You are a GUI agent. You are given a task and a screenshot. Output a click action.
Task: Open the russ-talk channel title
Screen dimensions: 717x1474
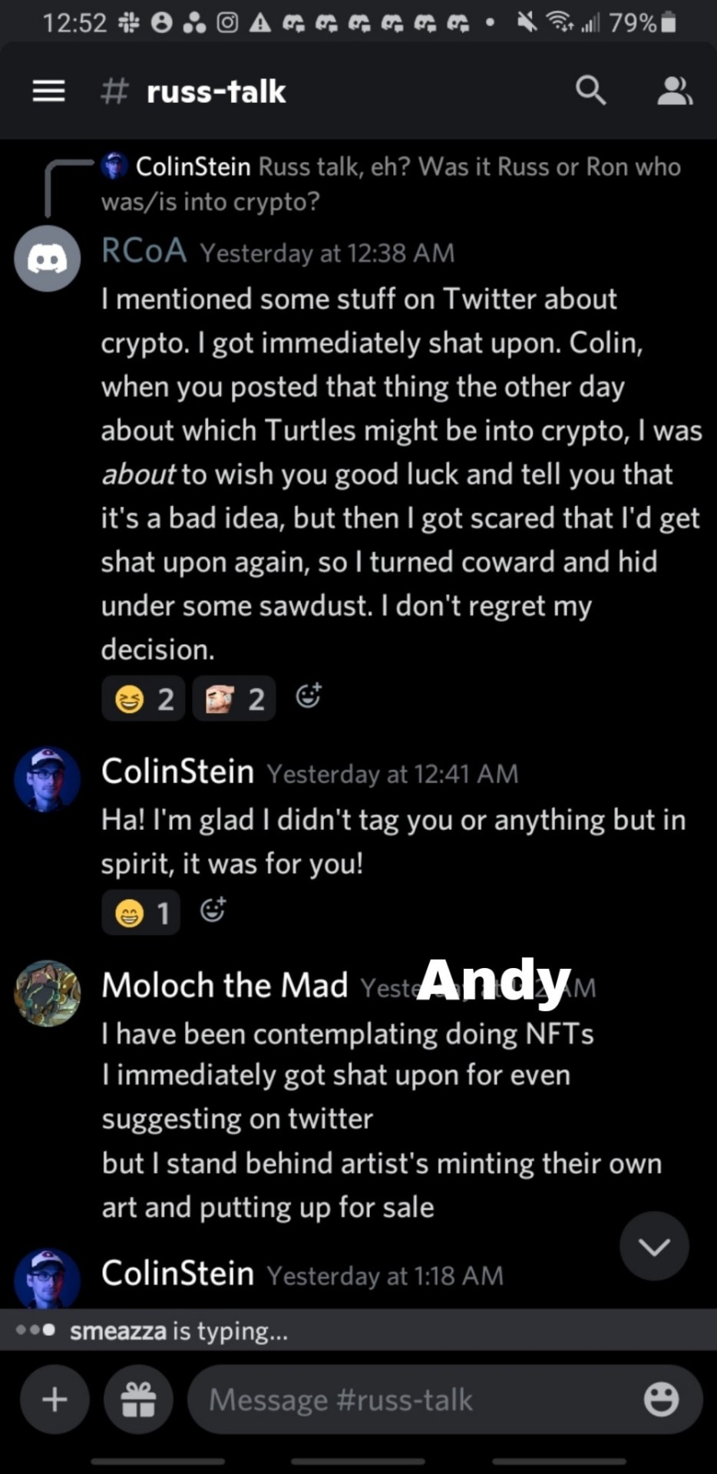[x=216, y=92]
